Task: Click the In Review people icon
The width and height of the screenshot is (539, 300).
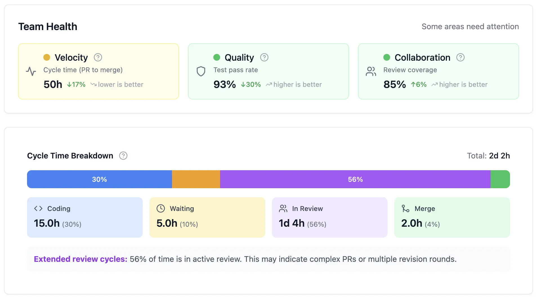Action: 283,208
